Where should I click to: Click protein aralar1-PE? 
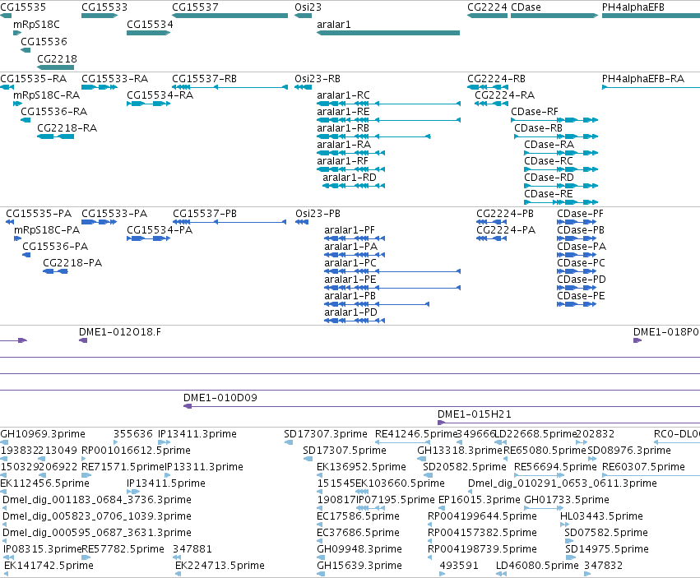(x=392, y=288)
